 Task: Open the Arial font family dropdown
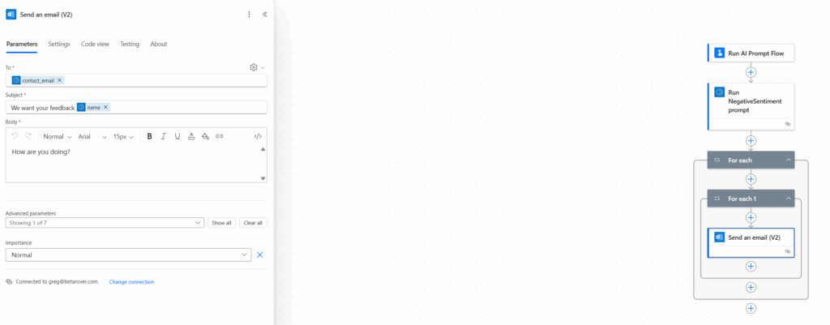click(x=92, y=136)
